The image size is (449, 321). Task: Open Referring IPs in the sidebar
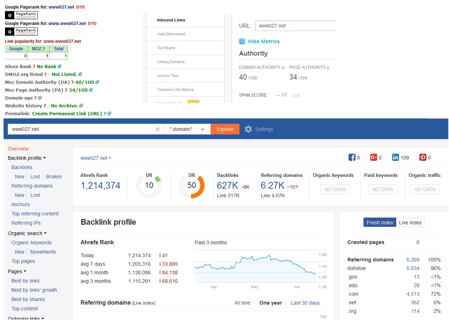[x=26, y=223]
